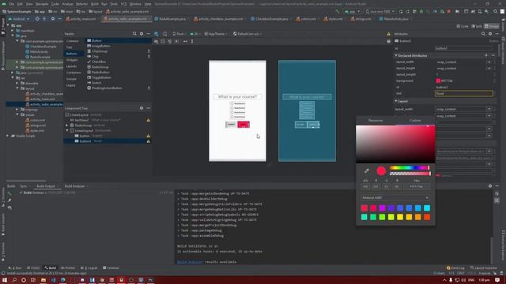Switch to Resources tab in color picker

point(376,121)
